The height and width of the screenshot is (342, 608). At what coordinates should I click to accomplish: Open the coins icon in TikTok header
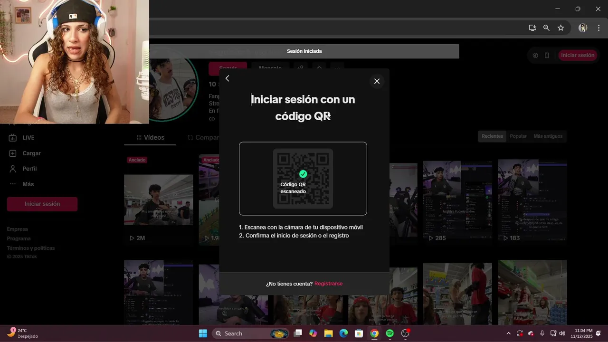pos(535,55)
